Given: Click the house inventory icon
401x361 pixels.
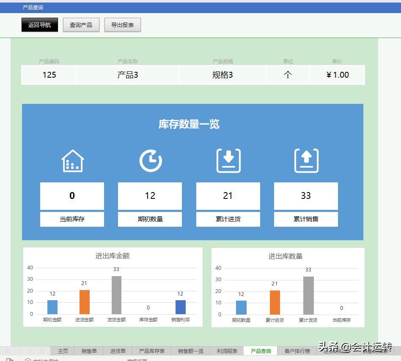Looking at the screenshot, I should click(73, 161).
